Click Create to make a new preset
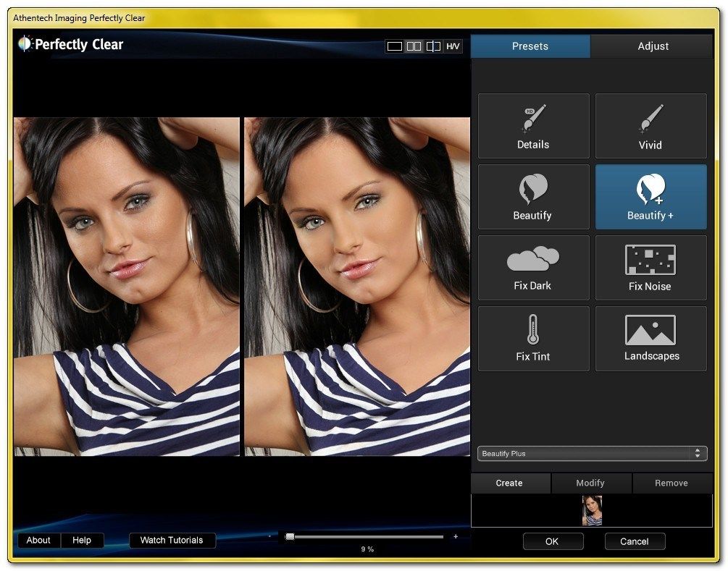The width and height of the screenshot is (728, 571). pyautogui.click(x=510, y=483)
